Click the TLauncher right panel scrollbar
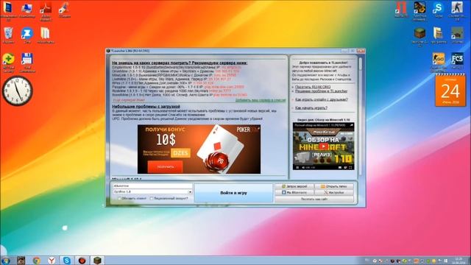Viewport: 471px width, 265px height. (x=360, y=64)
